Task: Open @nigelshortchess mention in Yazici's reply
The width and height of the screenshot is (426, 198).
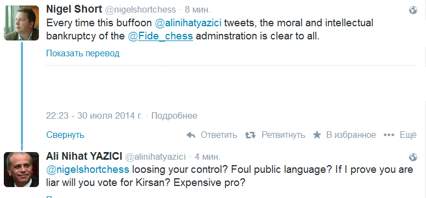Action: tap(88, 170)
